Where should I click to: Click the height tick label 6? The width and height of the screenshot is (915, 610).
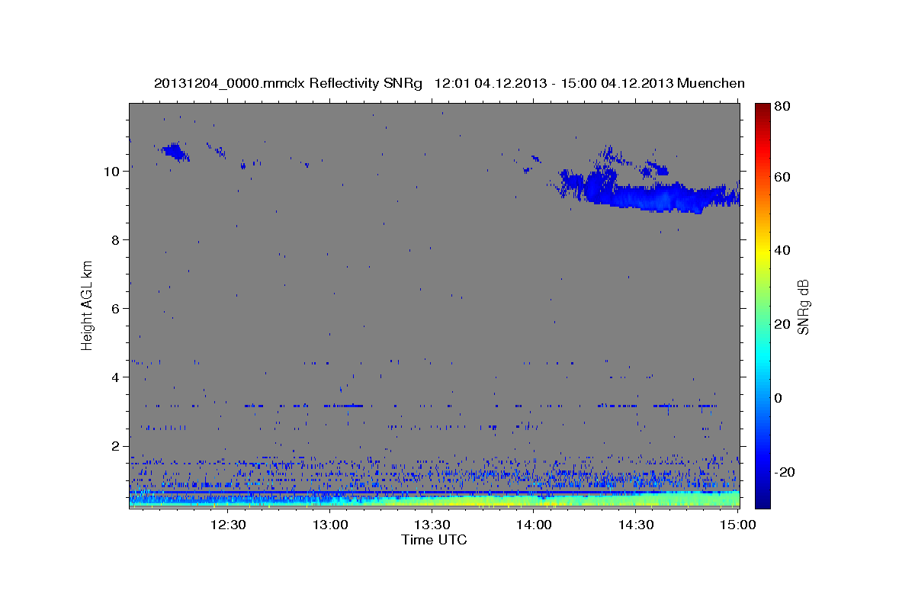(x=115, y=309)
